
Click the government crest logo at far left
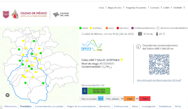click(6, 14)
